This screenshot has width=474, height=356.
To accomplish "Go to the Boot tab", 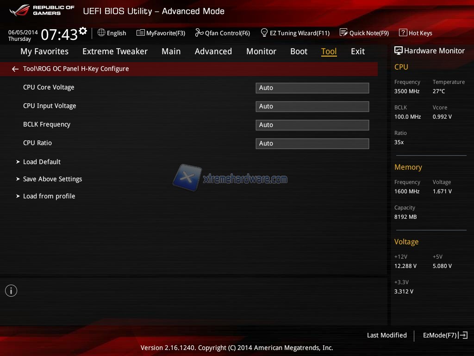I will (299, 51).
